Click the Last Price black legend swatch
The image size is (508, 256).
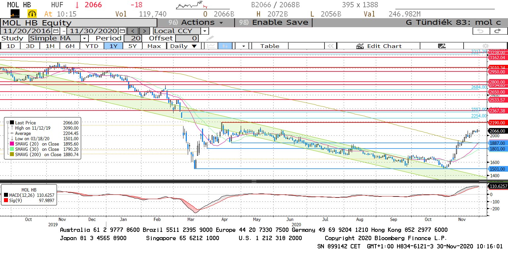tap(12, 123)
